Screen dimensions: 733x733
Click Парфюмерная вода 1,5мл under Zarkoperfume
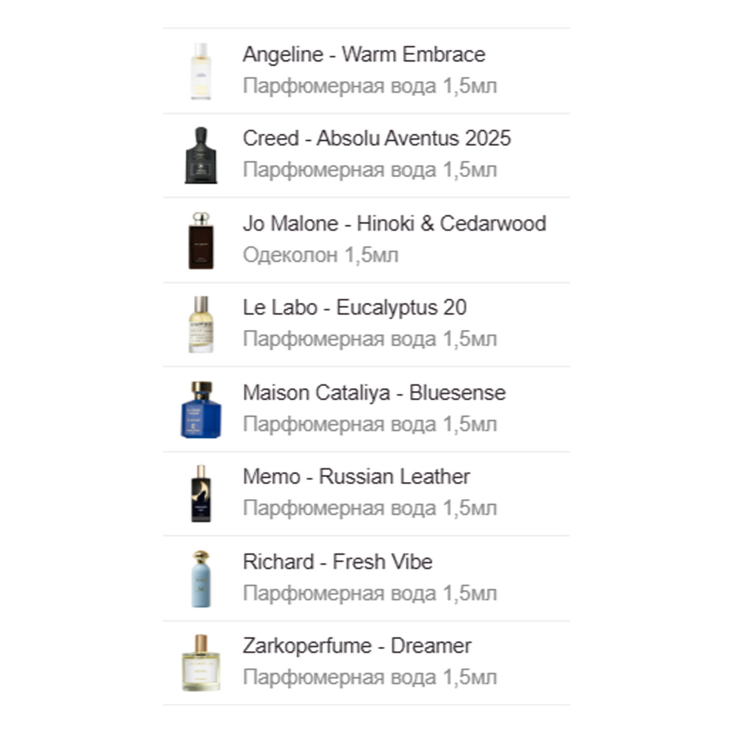370,677
